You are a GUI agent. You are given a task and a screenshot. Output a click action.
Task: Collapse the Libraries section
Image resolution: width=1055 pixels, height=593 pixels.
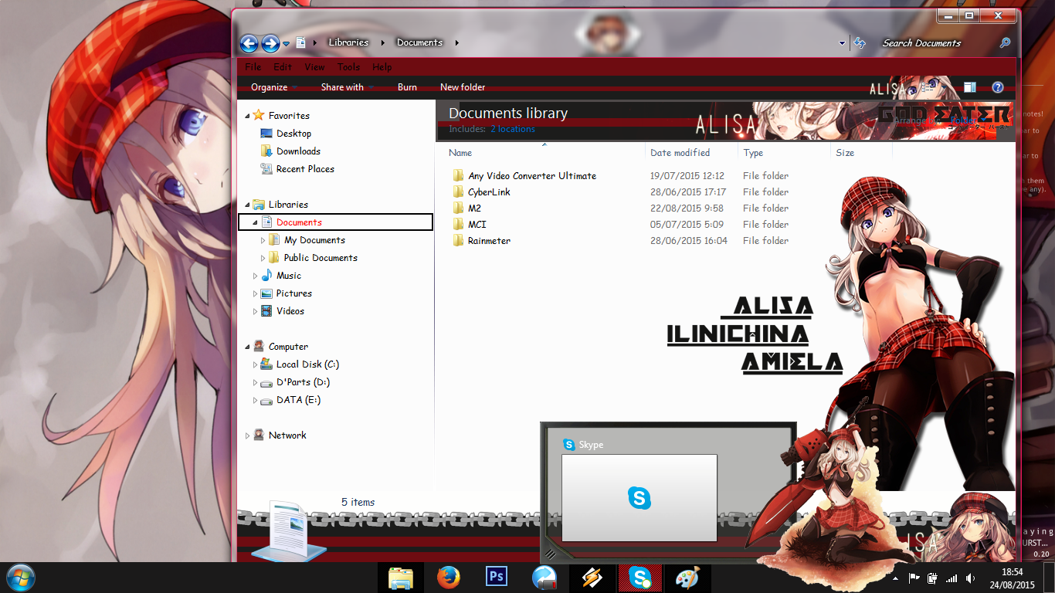click(248, 205)
